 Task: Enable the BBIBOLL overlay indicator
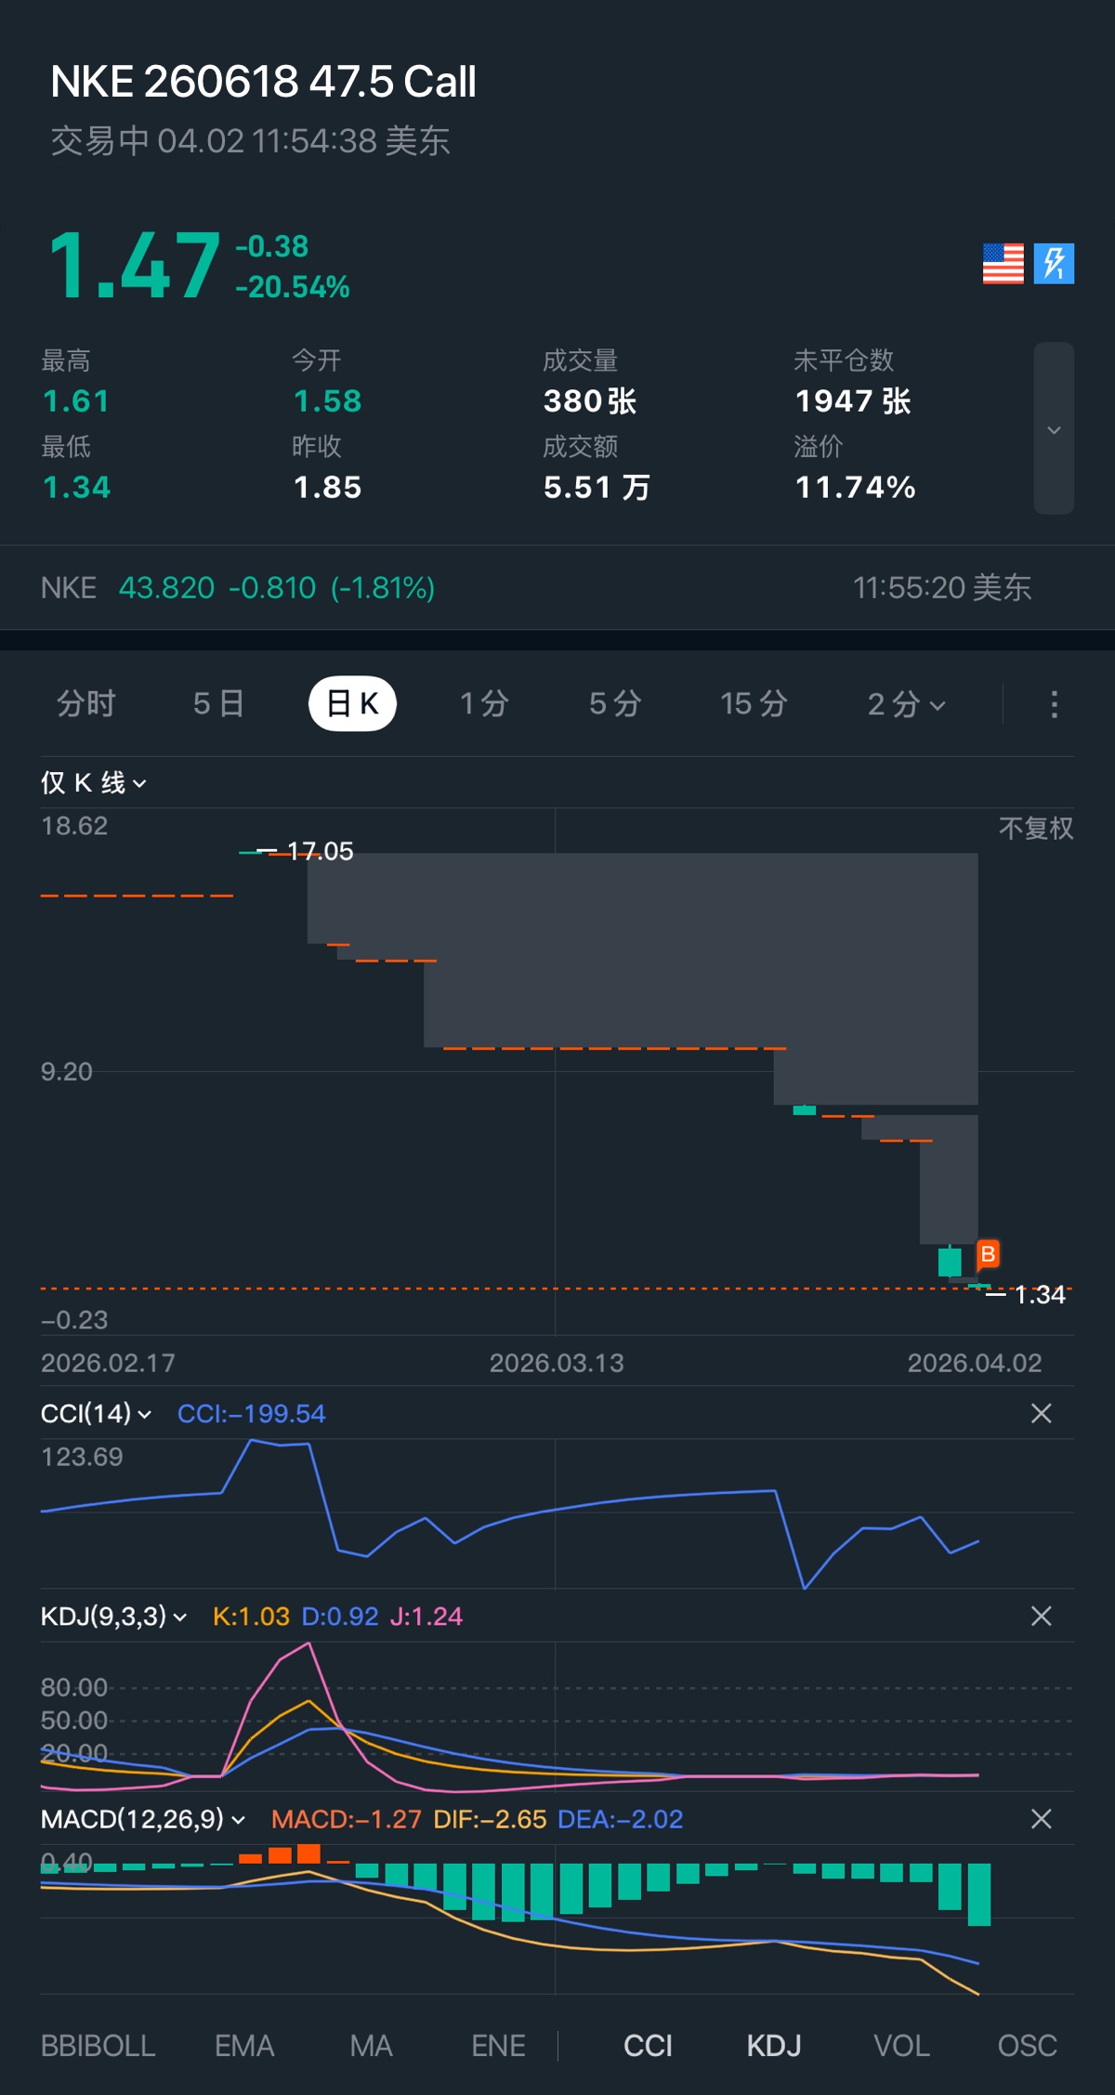coord(98,2046)
